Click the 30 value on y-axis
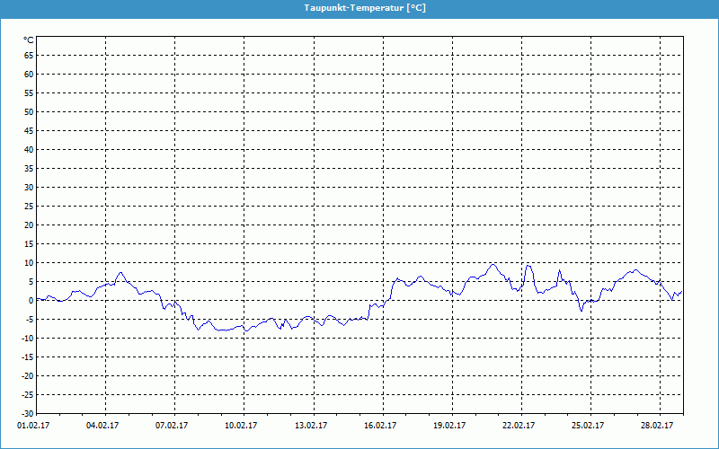Screen dimensions: 719x449 28,188
